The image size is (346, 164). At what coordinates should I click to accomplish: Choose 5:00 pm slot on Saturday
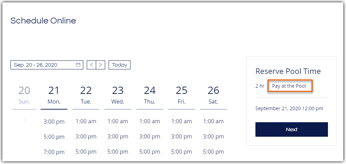click(x=213, y=152)
